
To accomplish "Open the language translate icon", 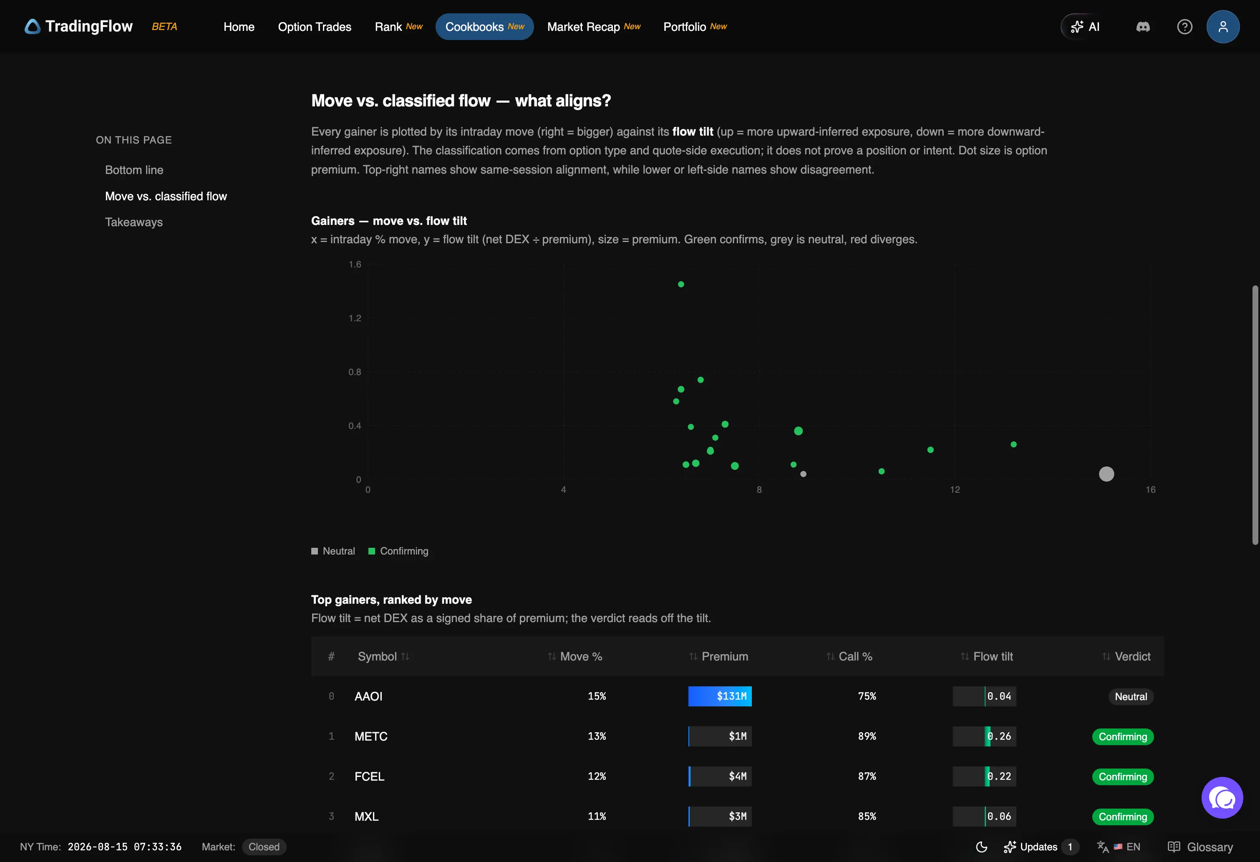I will tap(1103, 847).
